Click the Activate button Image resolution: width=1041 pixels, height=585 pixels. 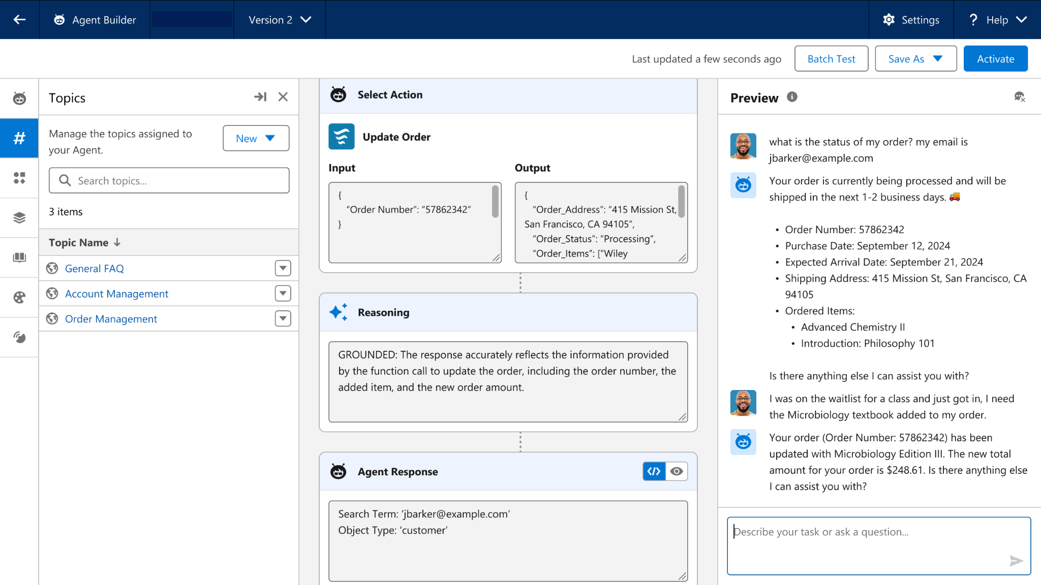click(995, 58)
